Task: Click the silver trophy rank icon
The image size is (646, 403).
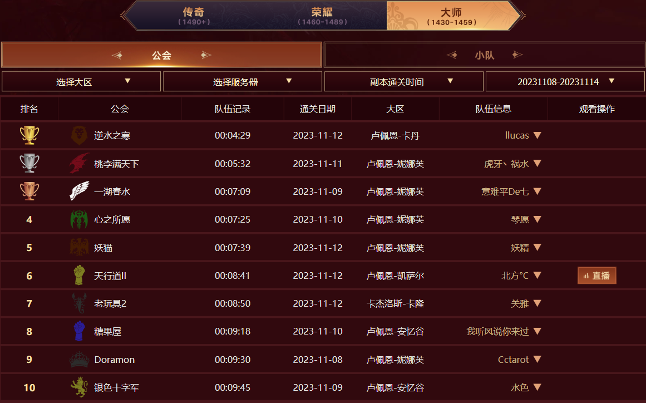Action: (x=29, y=164)
